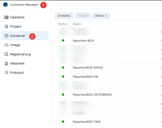Click the Image cloud icon
Image resolution: width=162 pixels, height=128 pixels.
pyautogui.click(x=7, y=45)
